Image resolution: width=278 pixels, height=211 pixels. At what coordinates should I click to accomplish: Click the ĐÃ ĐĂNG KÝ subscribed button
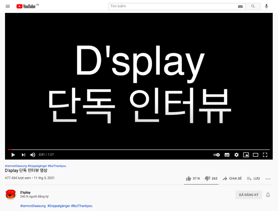249,195
